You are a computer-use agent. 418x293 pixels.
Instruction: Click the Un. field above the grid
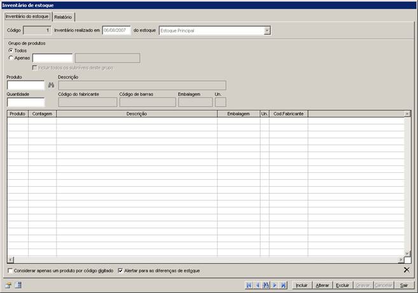coord(221,102)
